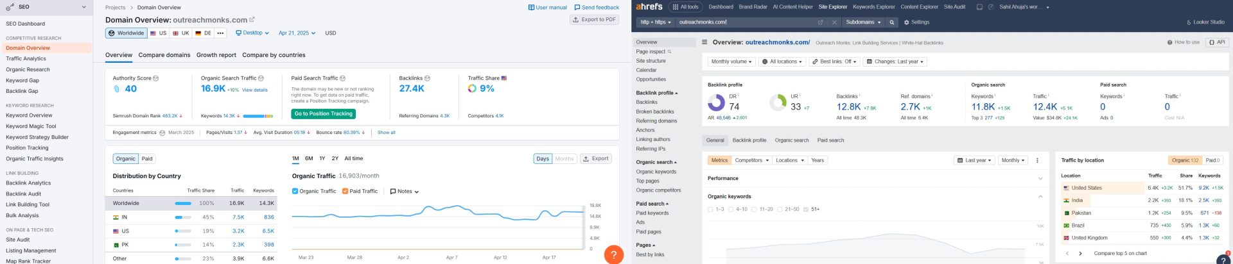The image size is (1233, 264).
Task: Click the How to use help icon
Action: [1170, 42]
